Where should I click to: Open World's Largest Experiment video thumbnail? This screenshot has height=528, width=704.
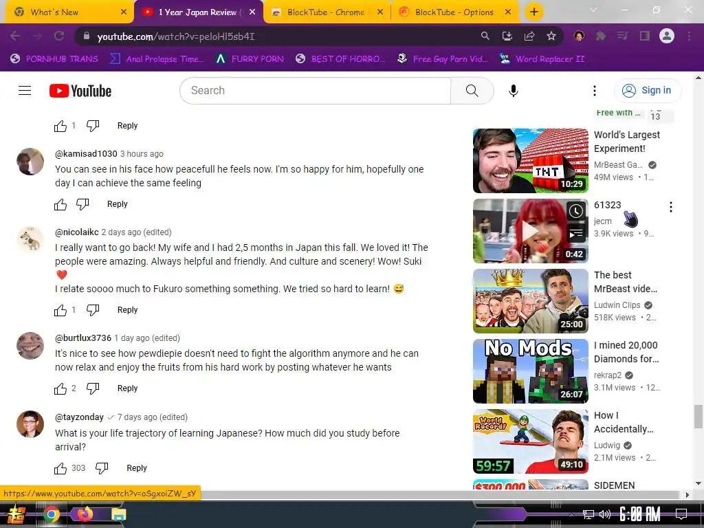[530, 161]
